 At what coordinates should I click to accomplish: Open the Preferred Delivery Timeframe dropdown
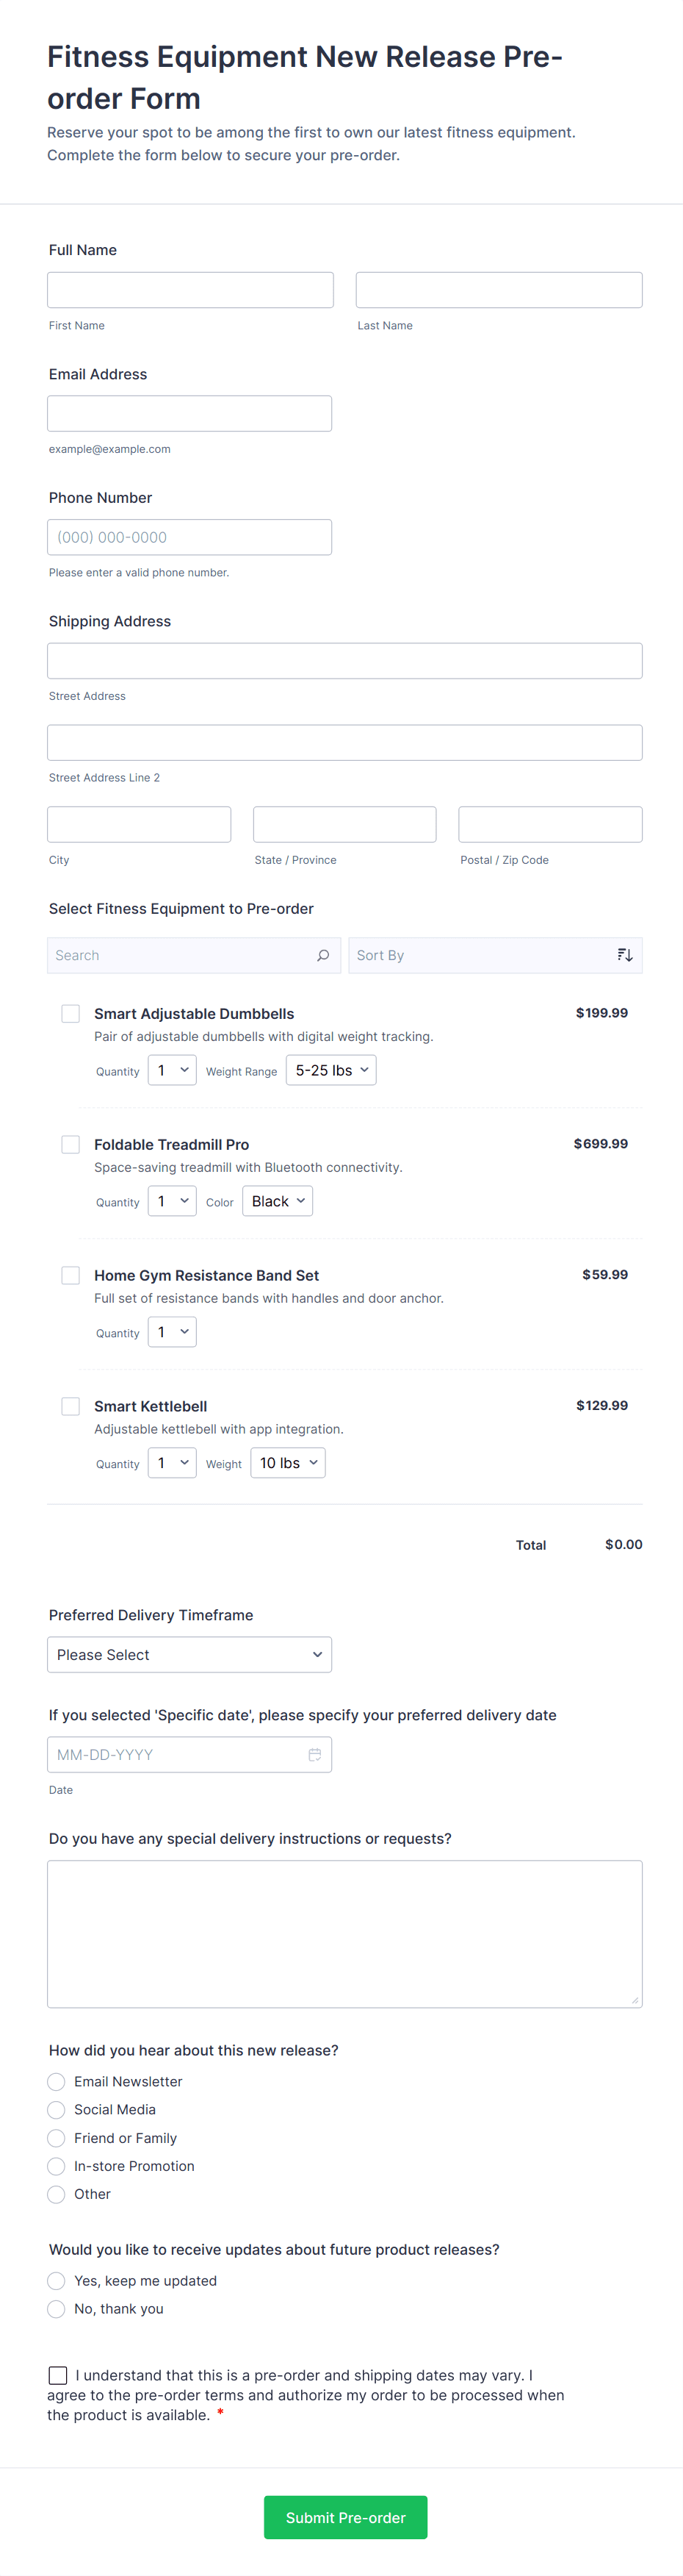coord(189,1654)
